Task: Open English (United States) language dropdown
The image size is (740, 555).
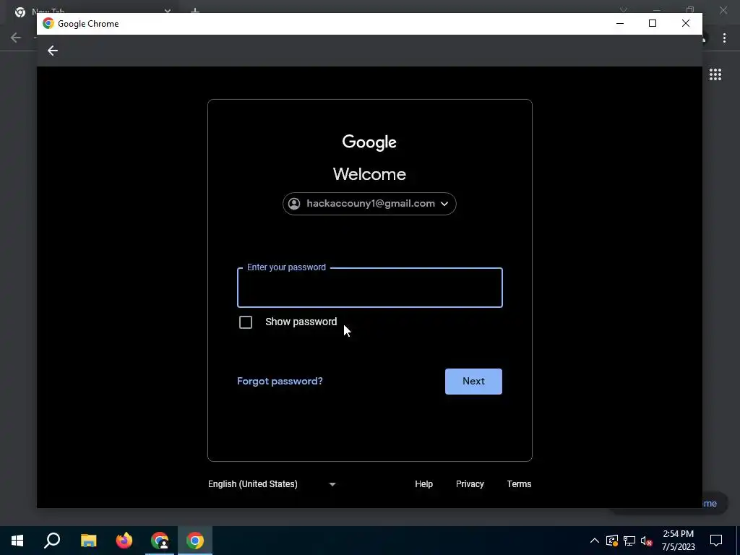Action: click(272, 484)
